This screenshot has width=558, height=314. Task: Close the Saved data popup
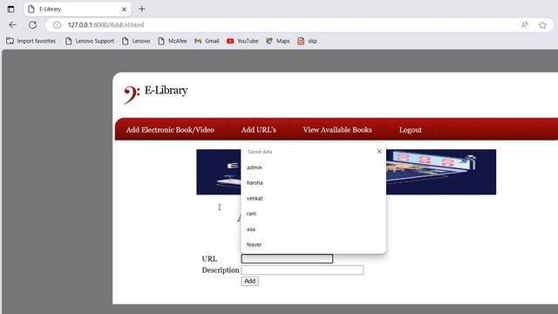[379, 152]
